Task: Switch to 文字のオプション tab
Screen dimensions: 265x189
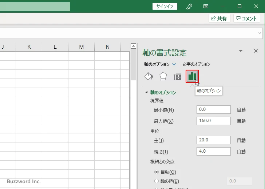Action: coord(196,64)
